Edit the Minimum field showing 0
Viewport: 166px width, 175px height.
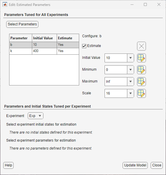click(x=116, y=70)
